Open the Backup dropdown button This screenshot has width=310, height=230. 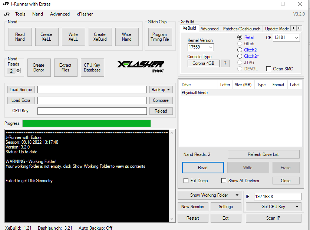161,90
